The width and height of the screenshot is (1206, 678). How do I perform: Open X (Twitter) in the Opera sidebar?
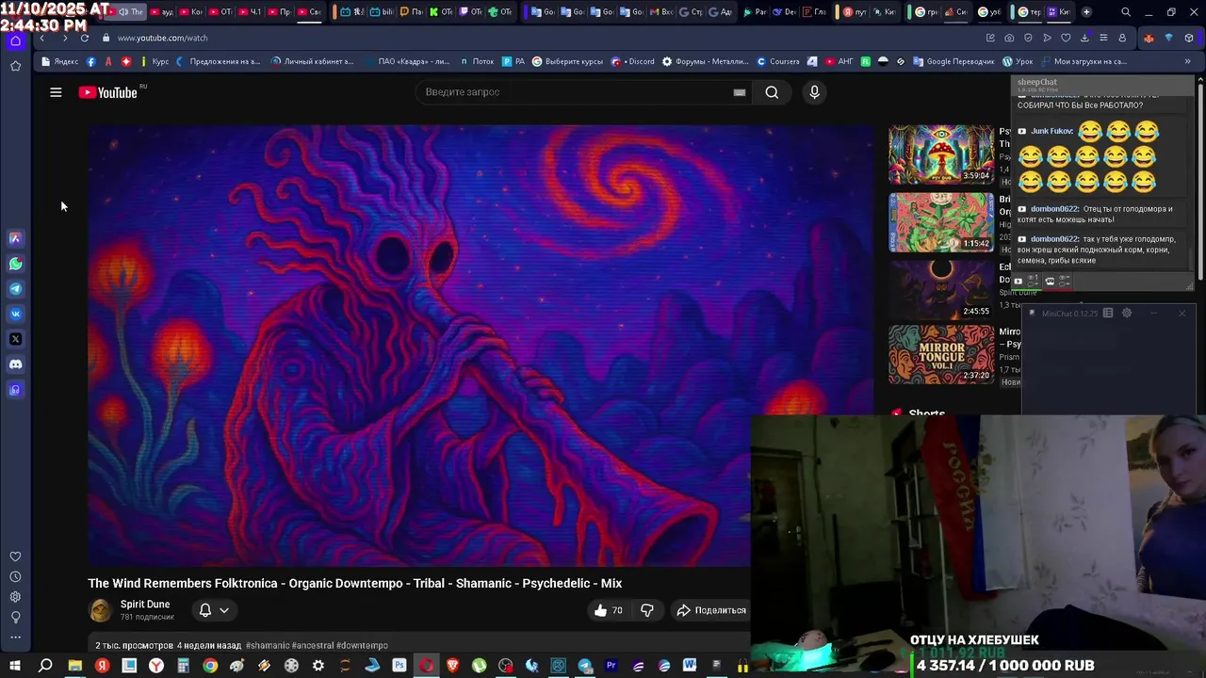[15, 339]
